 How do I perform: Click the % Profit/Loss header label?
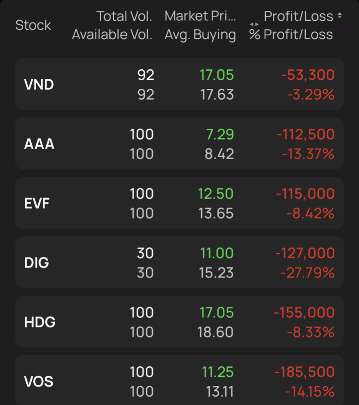tap(291, 34)
